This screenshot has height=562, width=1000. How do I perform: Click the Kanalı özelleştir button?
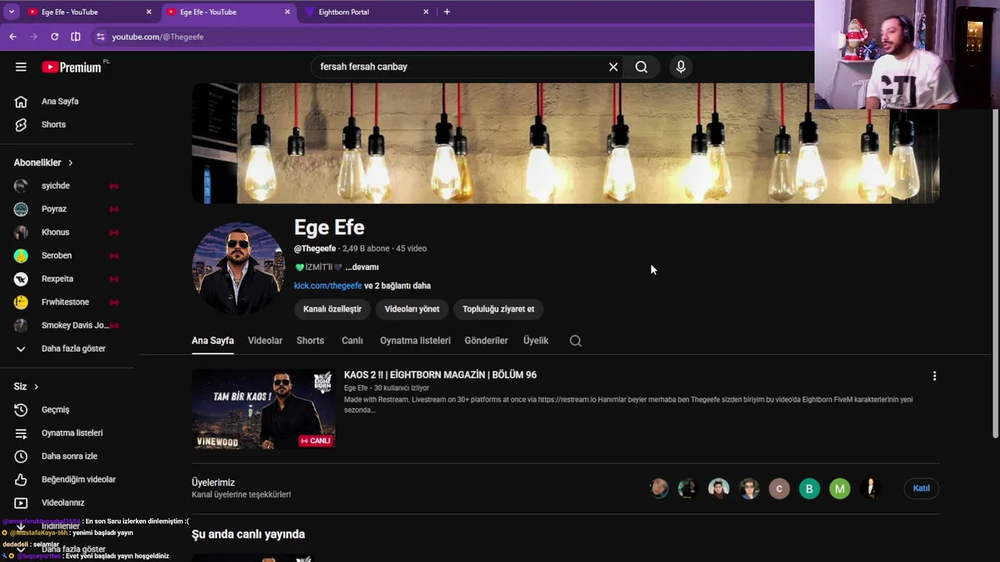[332, 309]
